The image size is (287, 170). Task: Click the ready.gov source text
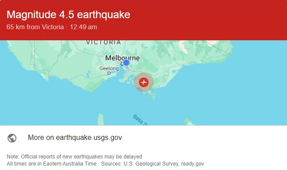pyautogui.click(x=193, y=164)
